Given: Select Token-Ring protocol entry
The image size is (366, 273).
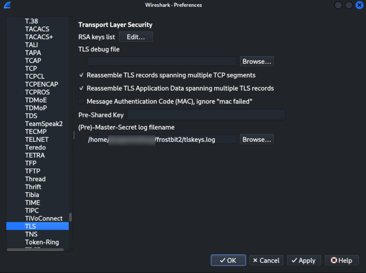Looking at the screenshot, I should [x=42, y=242].
